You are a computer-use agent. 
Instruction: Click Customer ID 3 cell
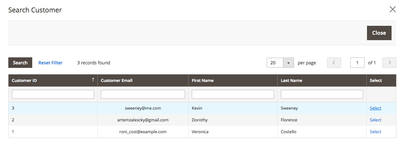tap(53, 108)
